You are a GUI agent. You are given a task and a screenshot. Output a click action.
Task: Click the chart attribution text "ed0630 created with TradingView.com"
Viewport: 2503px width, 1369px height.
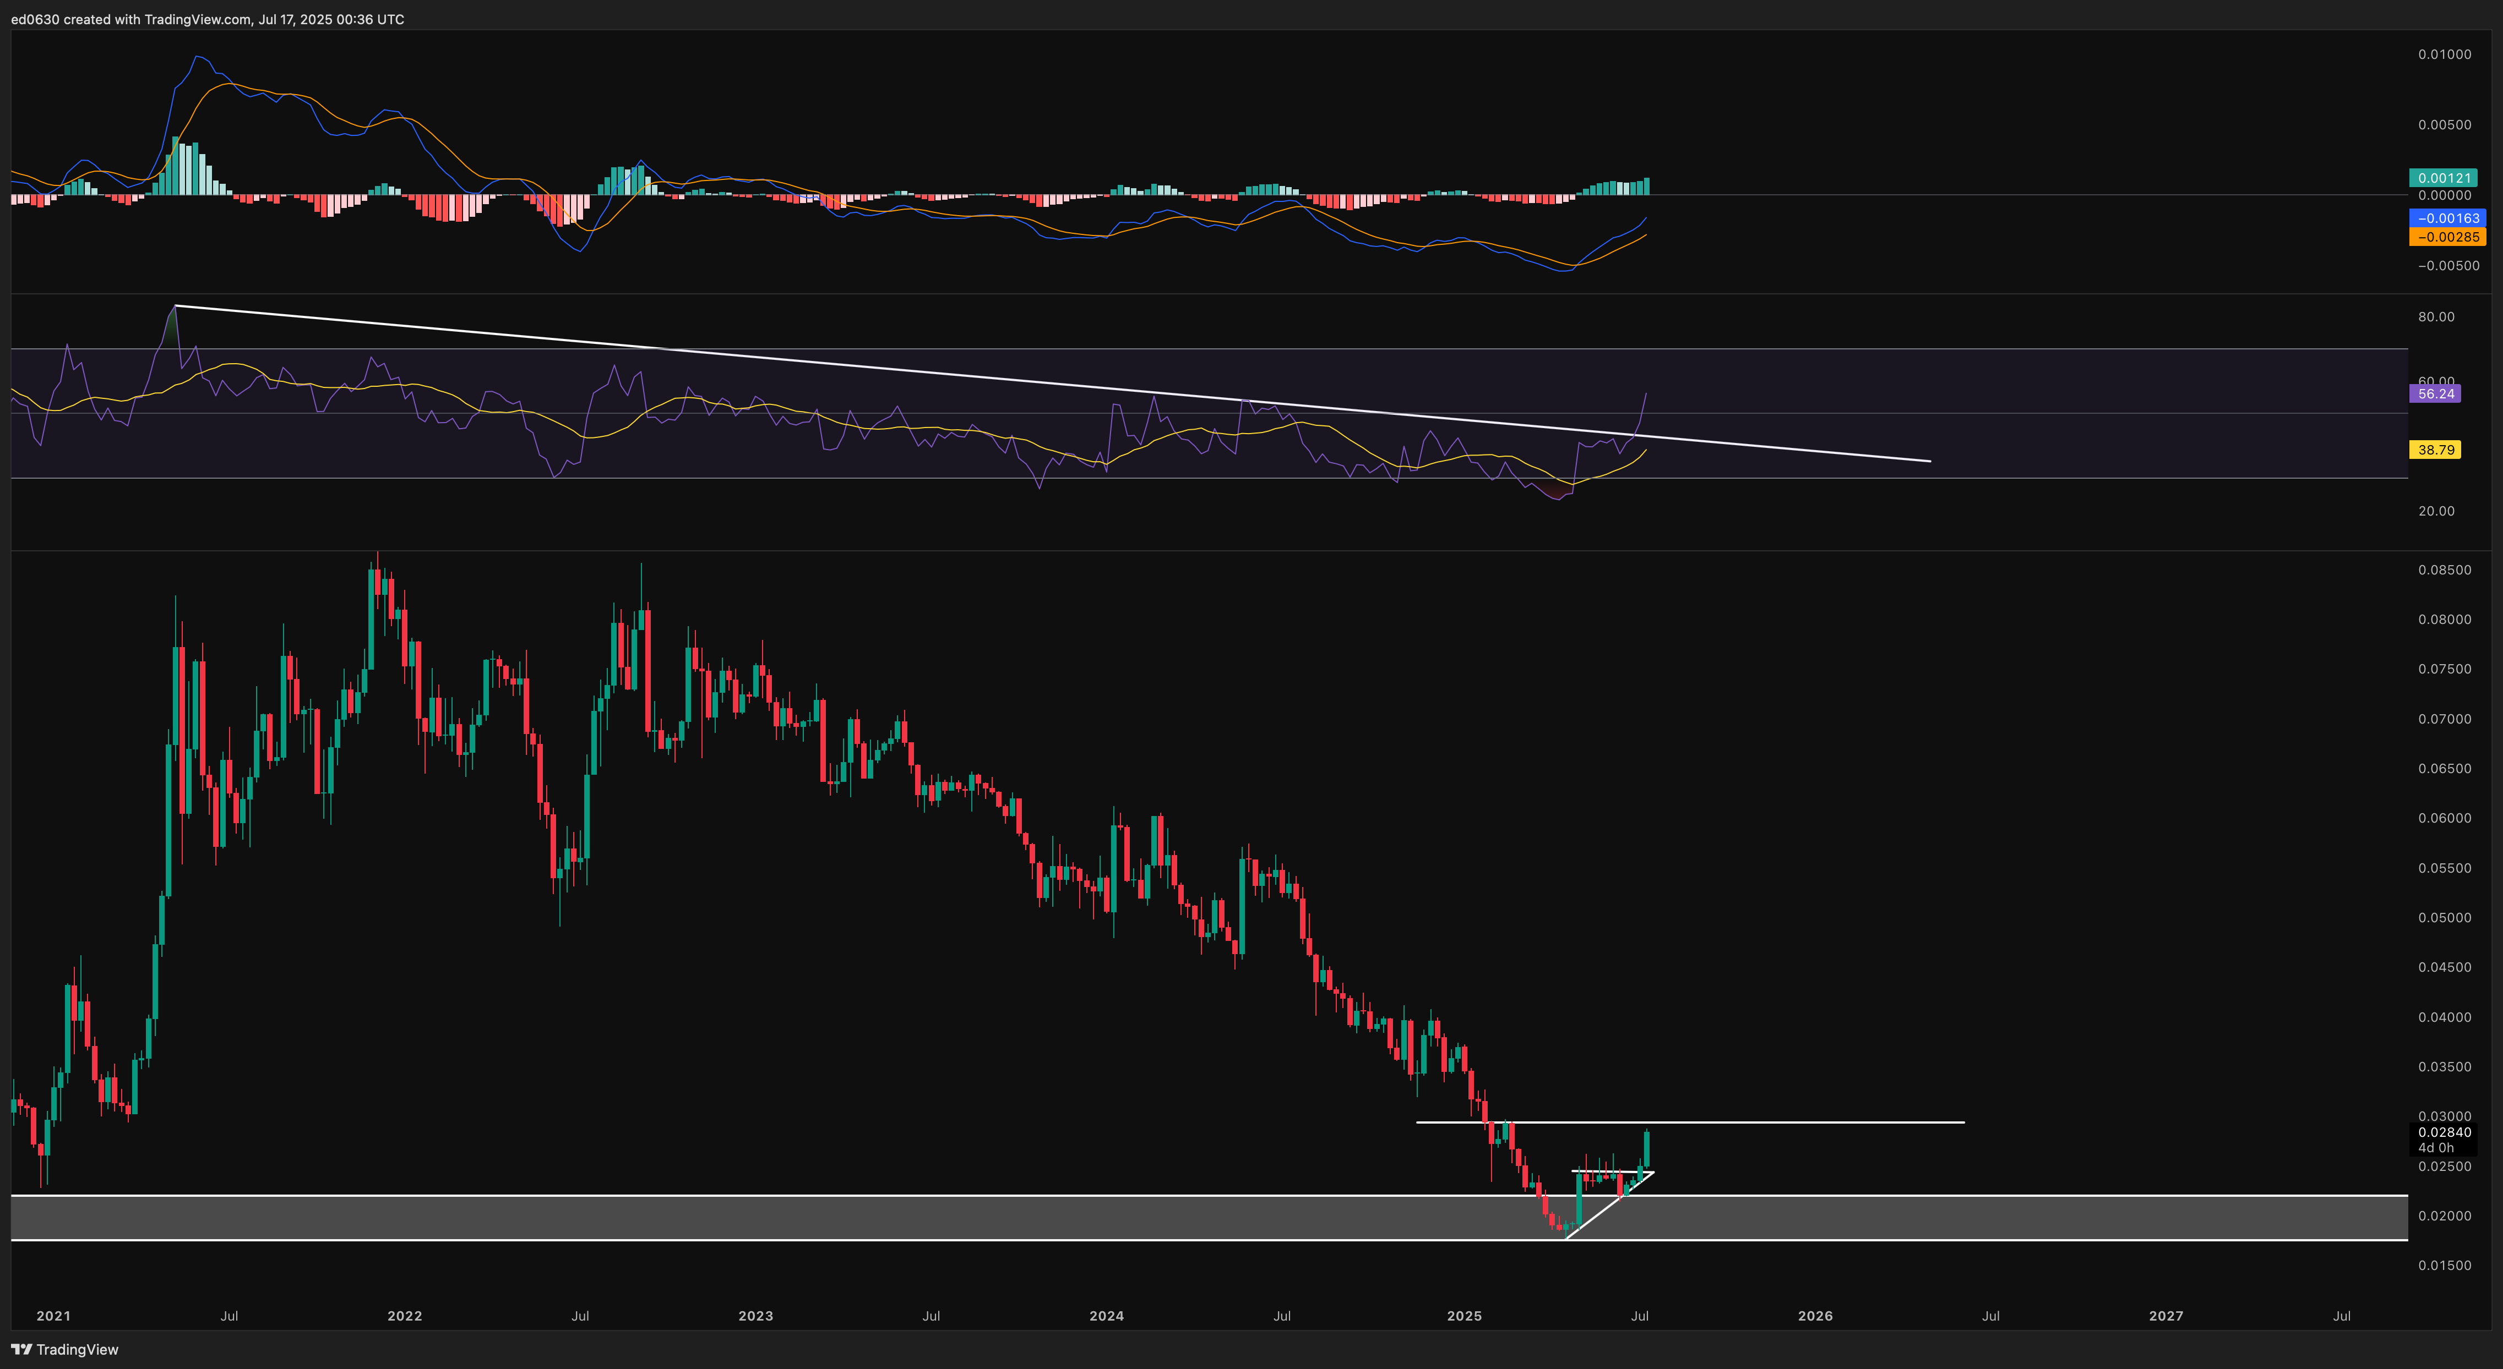(x=130, y=19)
